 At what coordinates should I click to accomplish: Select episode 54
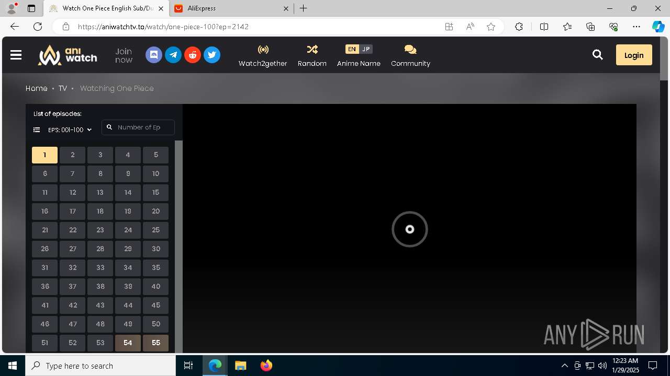tap(128, 343)
